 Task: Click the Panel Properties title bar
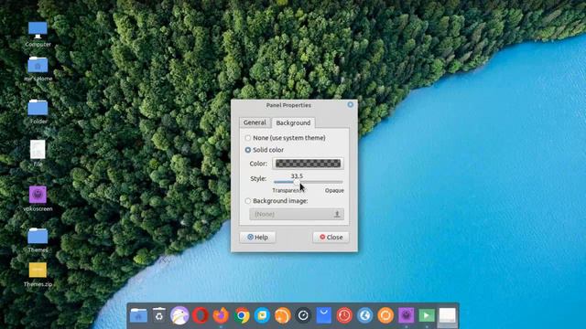(x=288, y=105)
